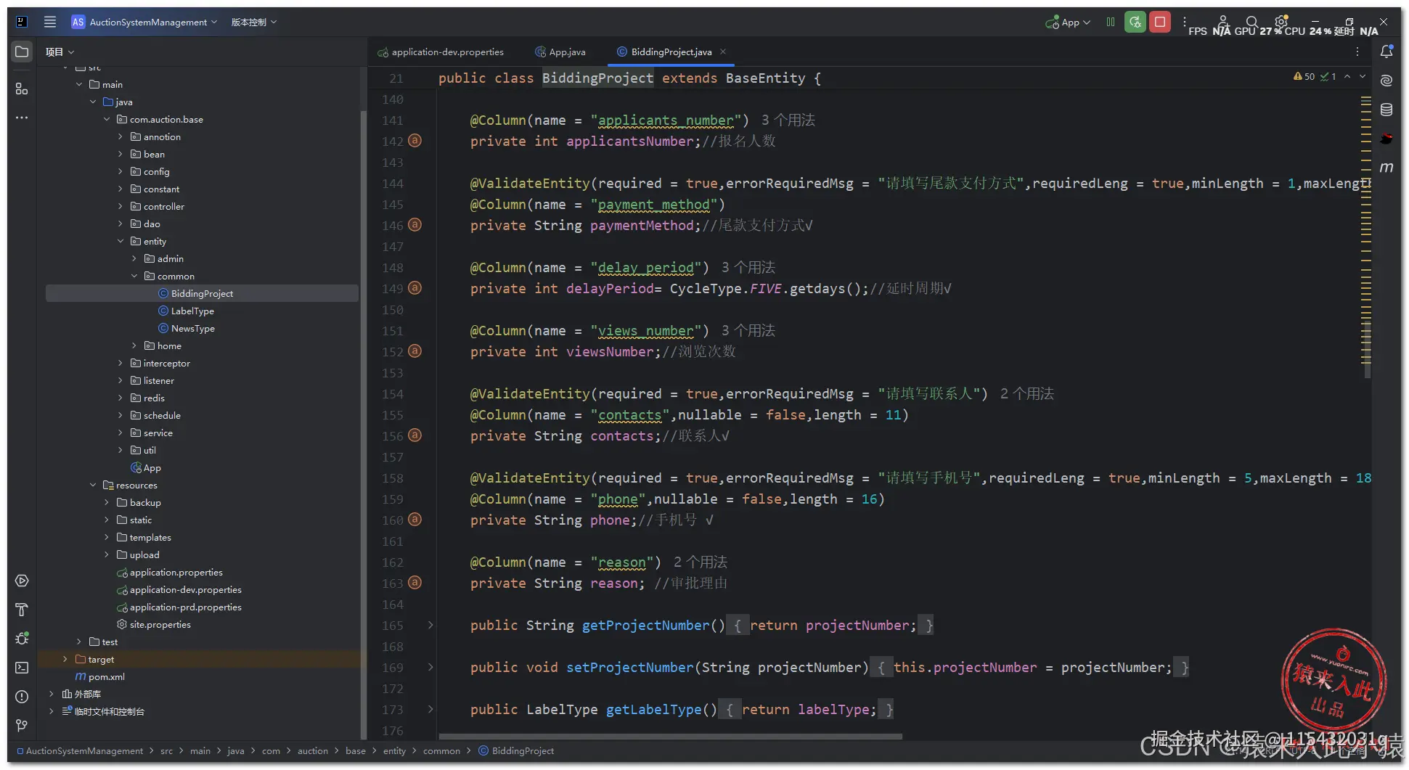Expand the controller package

click(x=121, y=206)
